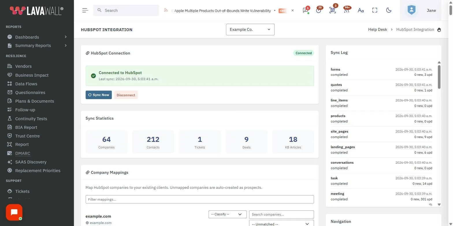Viewport: 453px width, 226px height.
Task: Open Plans & Documents
Action: point(35,101)
